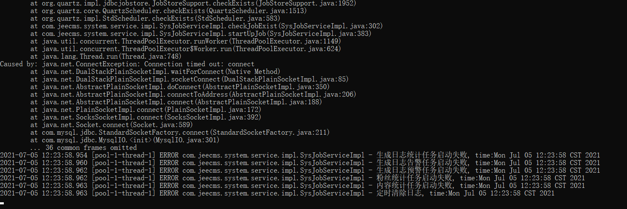Click the DualStackPlainSocketImpl.socketConnect stack frame
The height and width of the screenshot is (209, 627).
(189, 79)
